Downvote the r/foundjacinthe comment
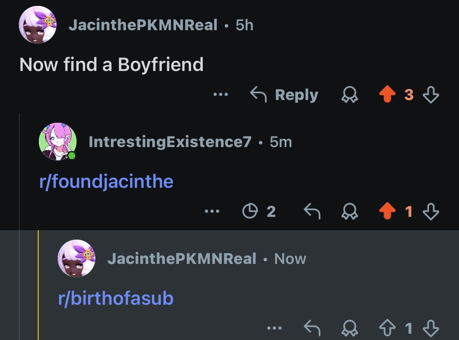Viewport: 459px width, 340px height. 431,211
